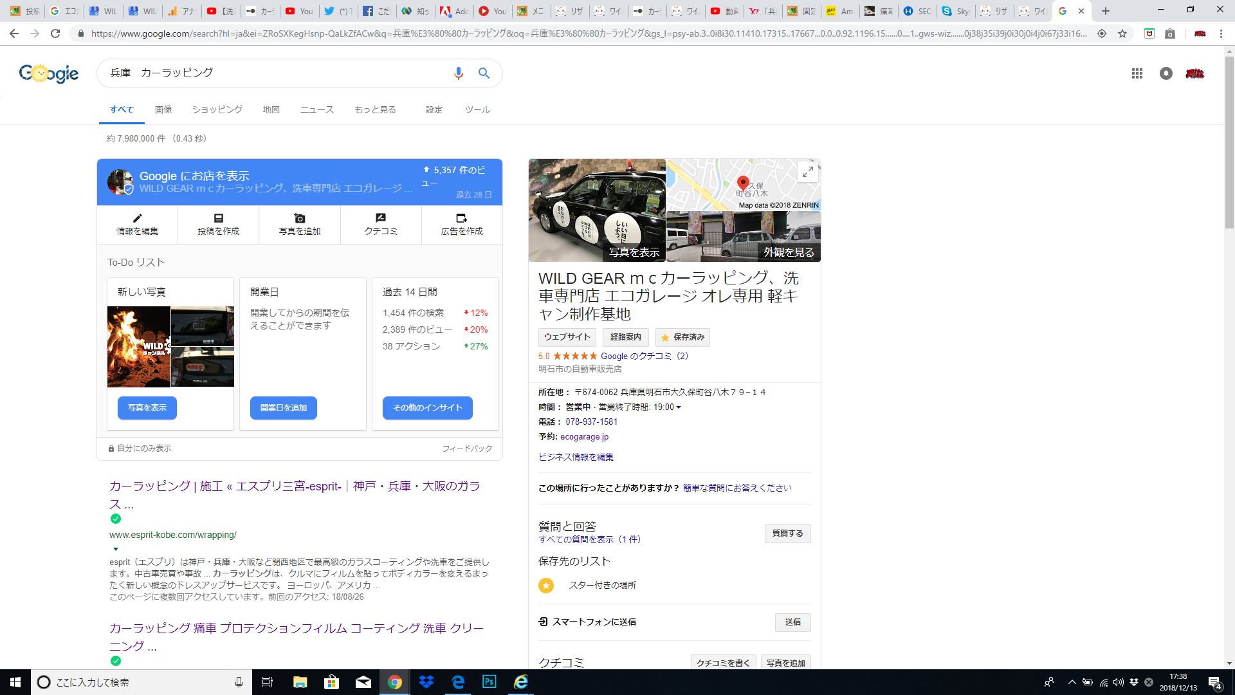Switch to the 画像 images tab

(163, 110)
